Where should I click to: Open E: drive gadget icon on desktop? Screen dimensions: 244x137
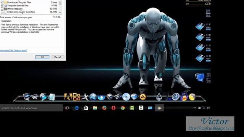[200, 37]
